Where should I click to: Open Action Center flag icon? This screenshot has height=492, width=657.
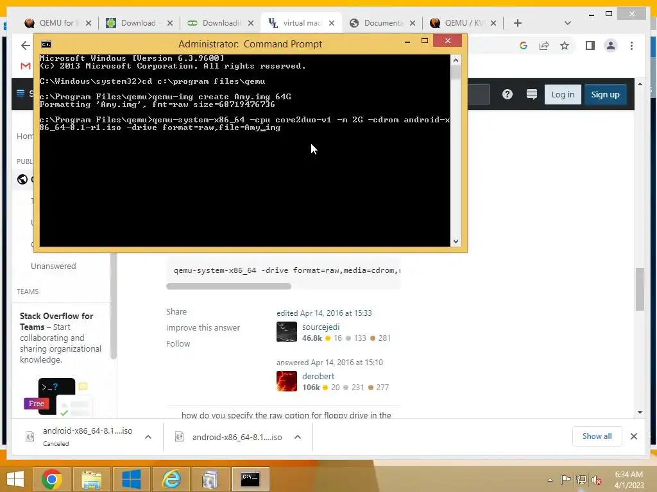tap(565, 479)
